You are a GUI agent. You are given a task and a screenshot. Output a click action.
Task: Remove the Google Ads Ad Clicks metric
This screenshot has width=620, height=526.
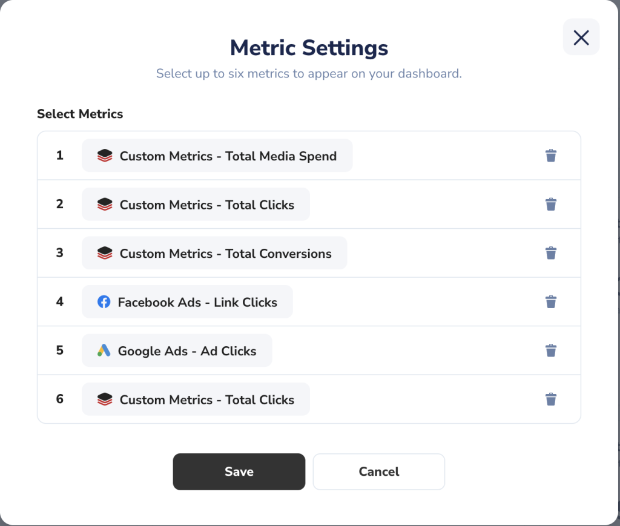551,350
